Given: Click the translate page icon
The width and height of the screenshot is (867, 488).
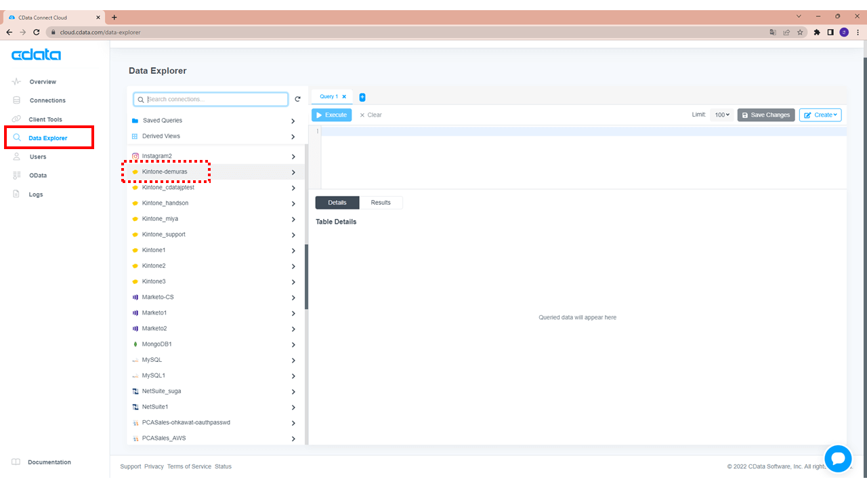Looking at the screenshot, I should (x=773, y=32).
